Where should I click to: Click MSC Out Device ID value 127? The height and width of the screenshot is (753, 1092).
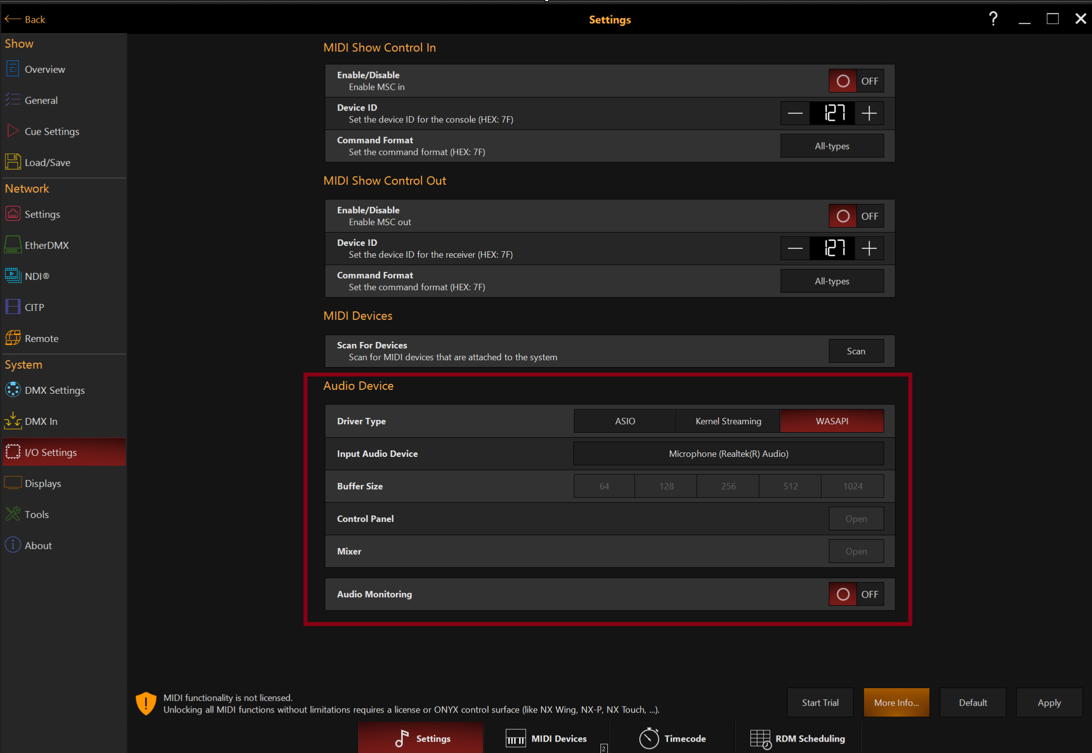pos(832,248)
